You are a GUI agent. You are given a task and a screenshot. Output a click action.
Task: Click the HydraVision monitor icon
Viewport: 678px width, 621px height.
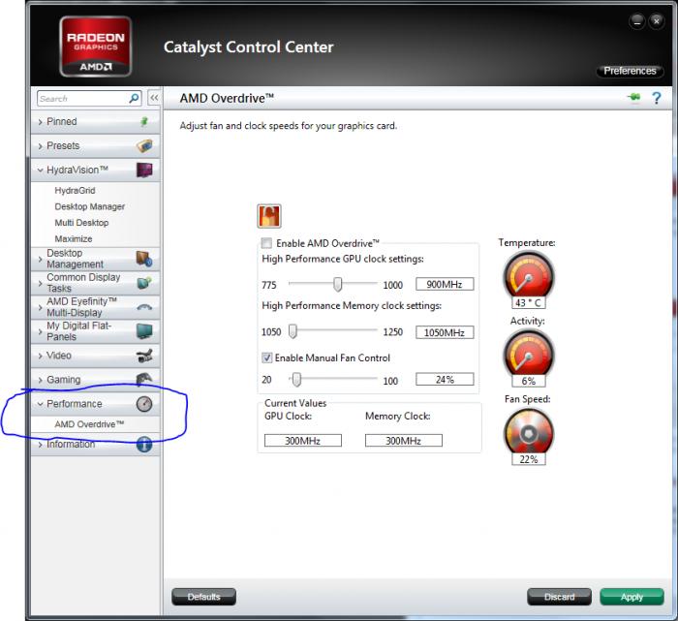point(145,170)
